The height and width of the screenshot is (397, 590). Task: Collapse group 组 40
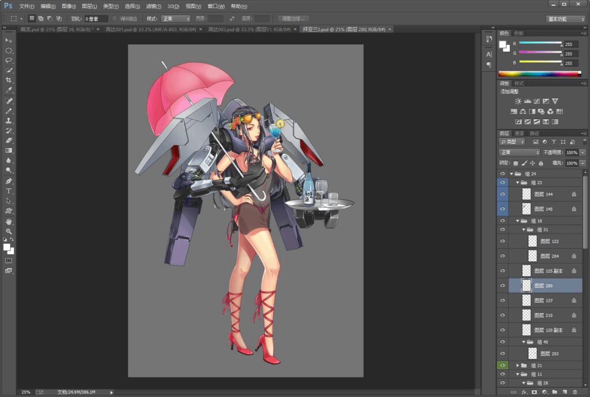tap(523, 342)
